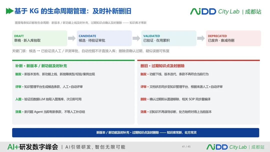Image resolution: width=270 pixels, height=152 pixels.
Task: Click the arrow between CANDIDATE and VALIDATED
Action: click(x=136, y=38)
